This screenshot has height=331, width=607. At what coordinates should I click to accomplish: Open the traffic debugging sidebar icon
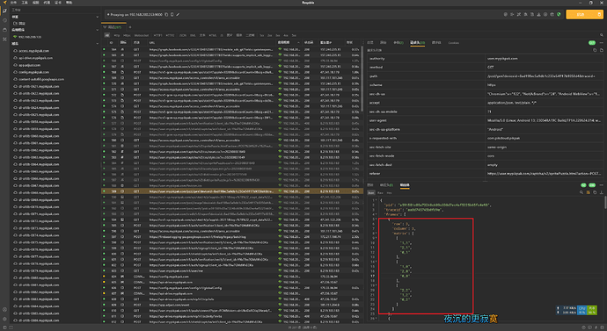(x=4, y=11)
